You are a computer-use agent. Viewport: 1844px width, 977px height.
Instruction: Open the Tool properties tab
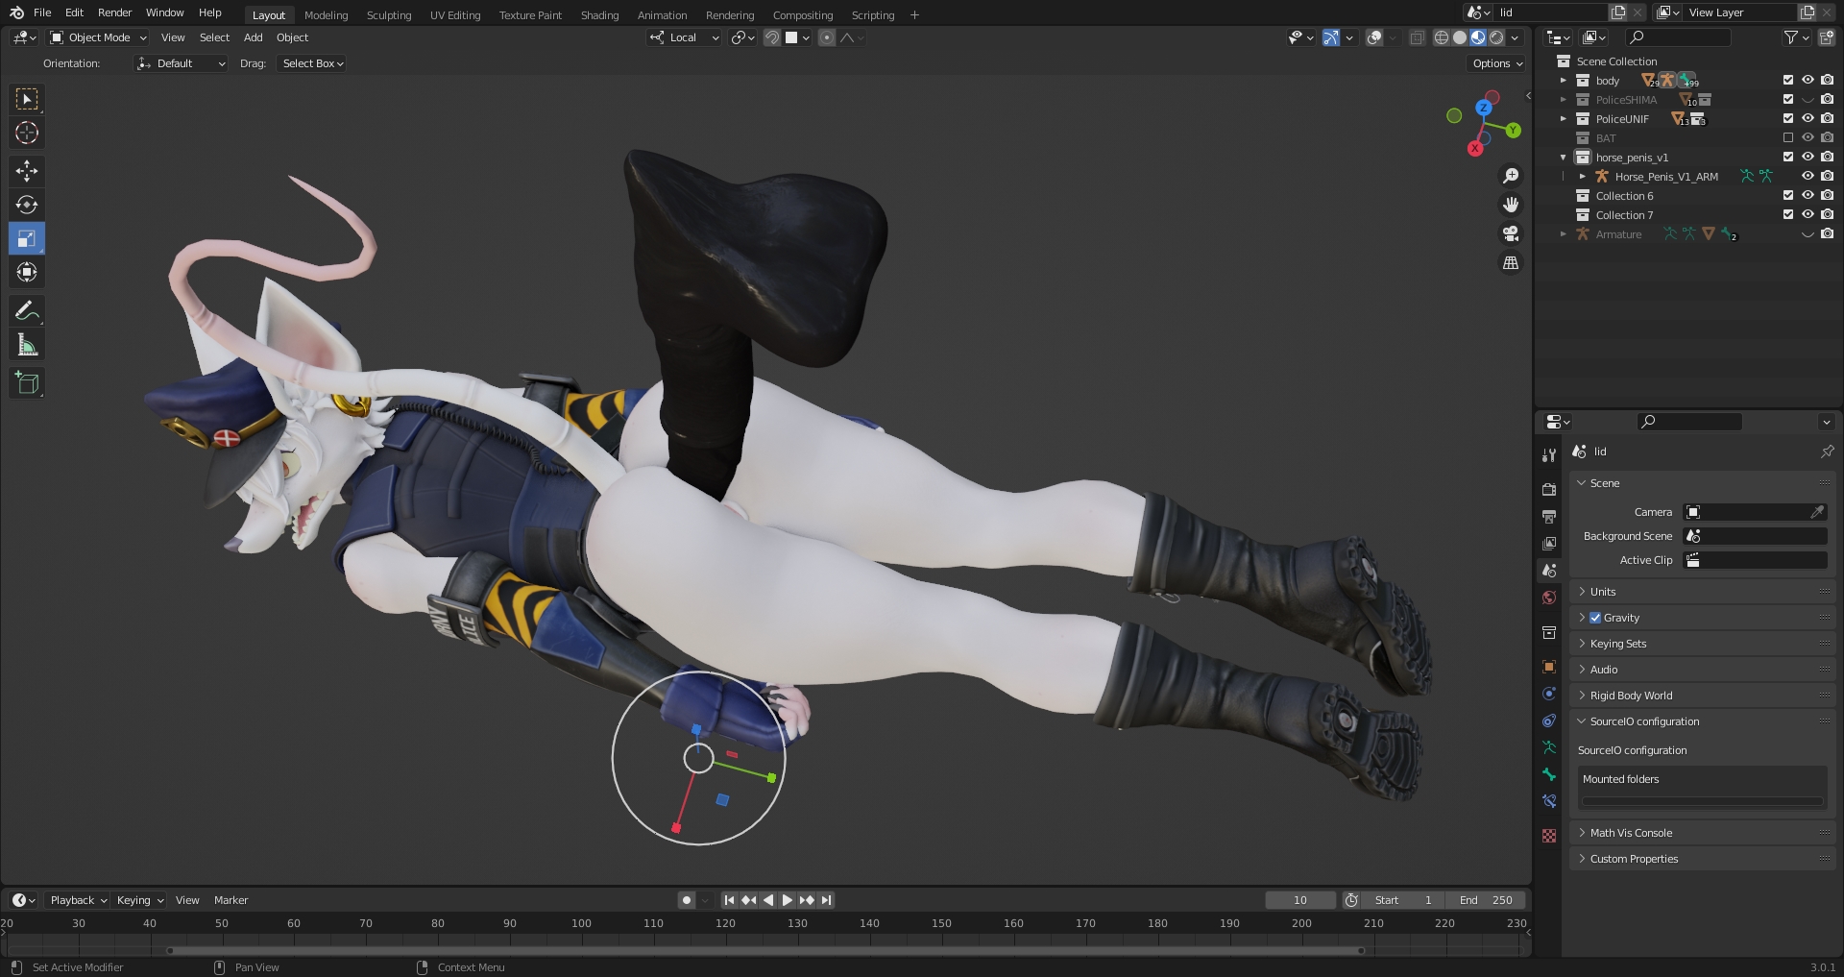pyautogui.click(x=1548, y=455)
